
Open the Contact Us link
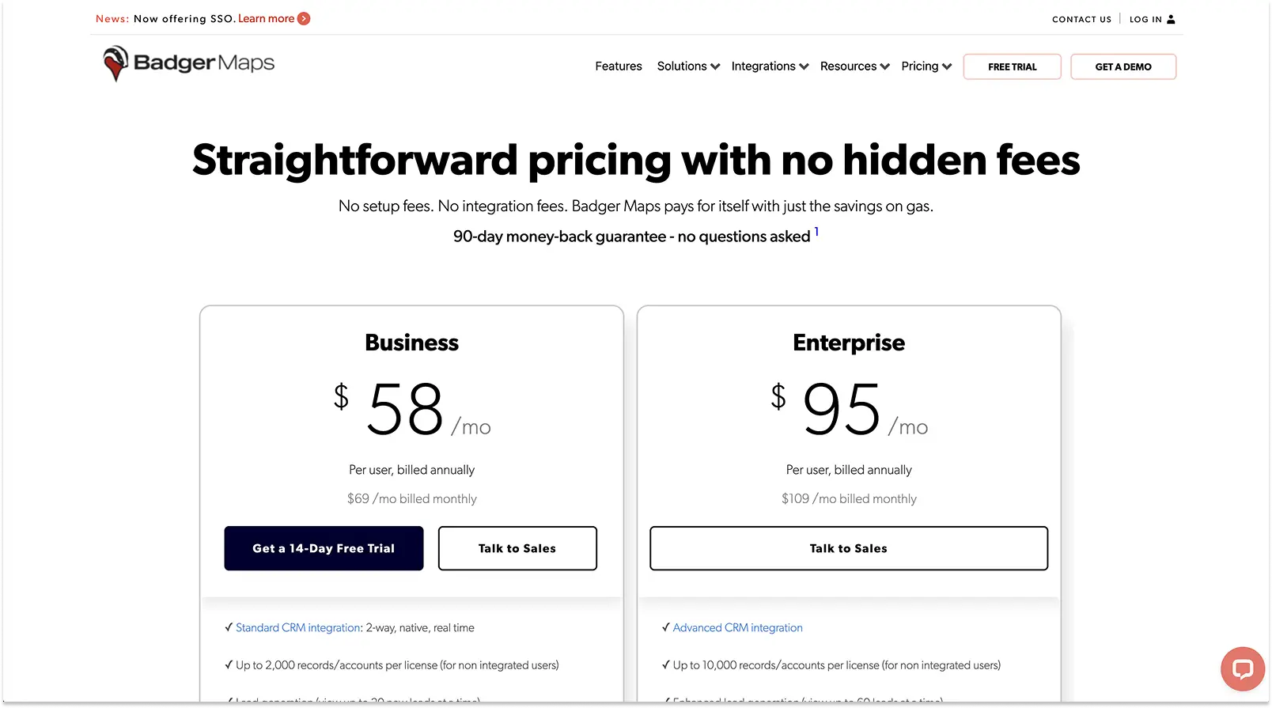tap(1081, 19)
